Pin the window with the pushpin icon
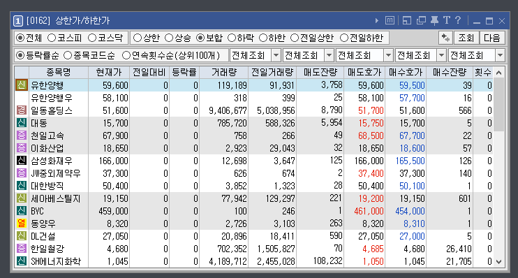 tap(434, 20)
